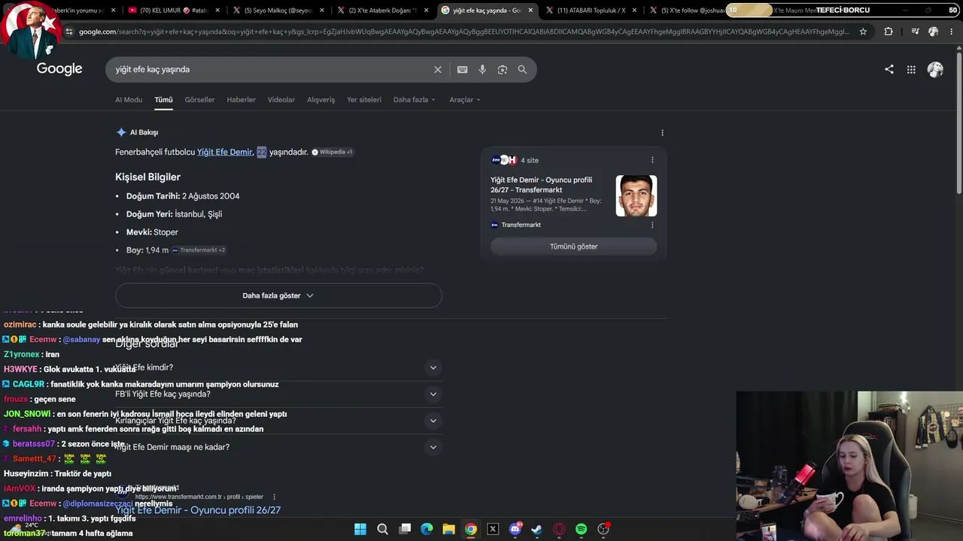Open the Google apps grid
Image resolution: width=963 pixels, height=541 pixels.
[911, 69]
